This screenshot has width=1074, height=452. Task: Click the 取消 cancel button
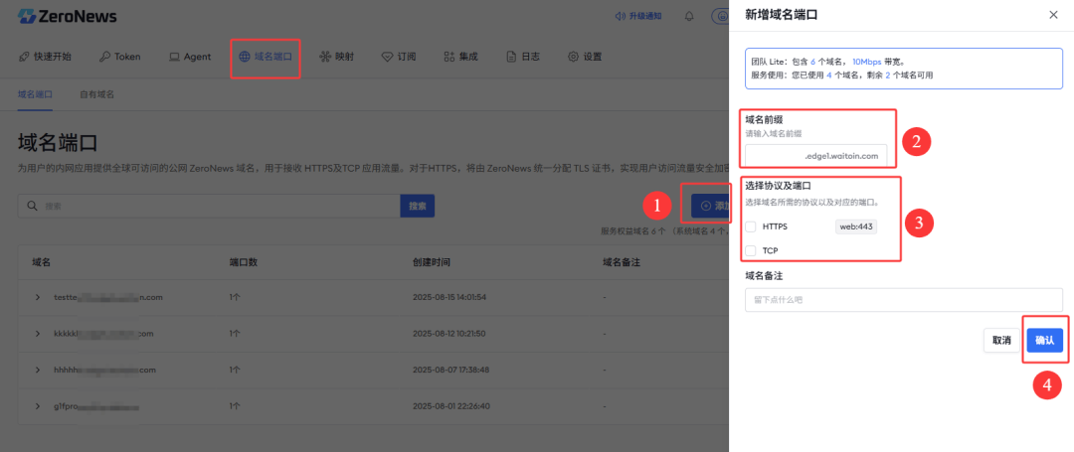[x=1002, y=340]
